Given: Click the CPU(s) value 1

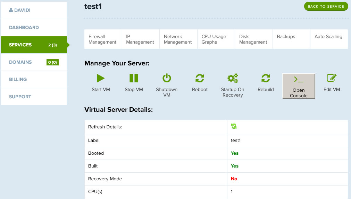Looking at the screenshot, I should tap(232, 191).
